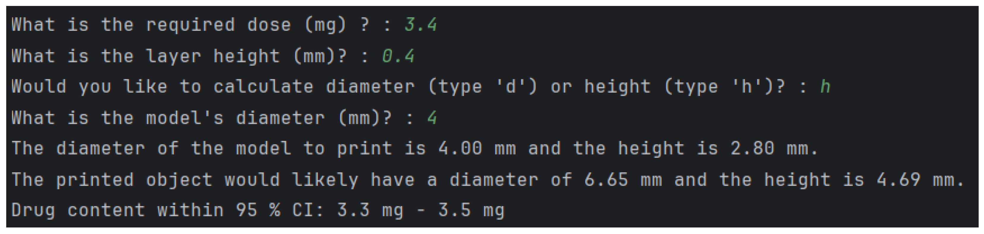
Task: Click 'The printed object would likely' text
Action: pos(185,180)
